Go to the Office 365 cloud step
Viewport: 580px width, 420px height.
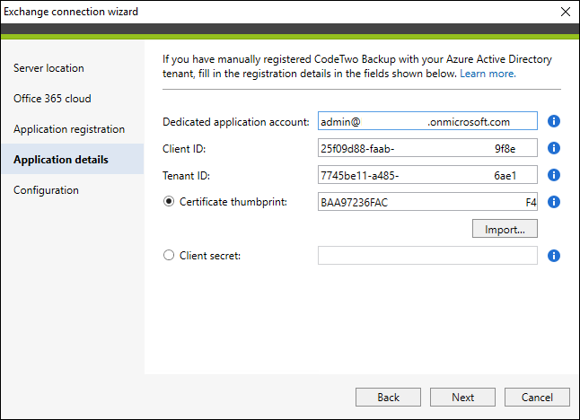pyautogui.click(x=73, y=99)
